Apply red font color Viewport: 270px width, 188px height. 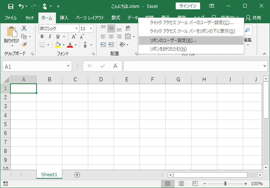70,45
